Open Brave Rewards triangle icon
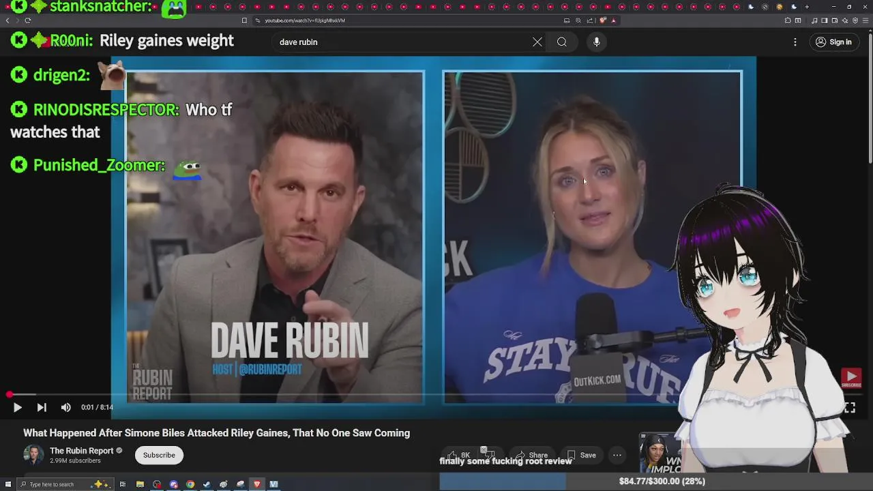 (614, 20)
